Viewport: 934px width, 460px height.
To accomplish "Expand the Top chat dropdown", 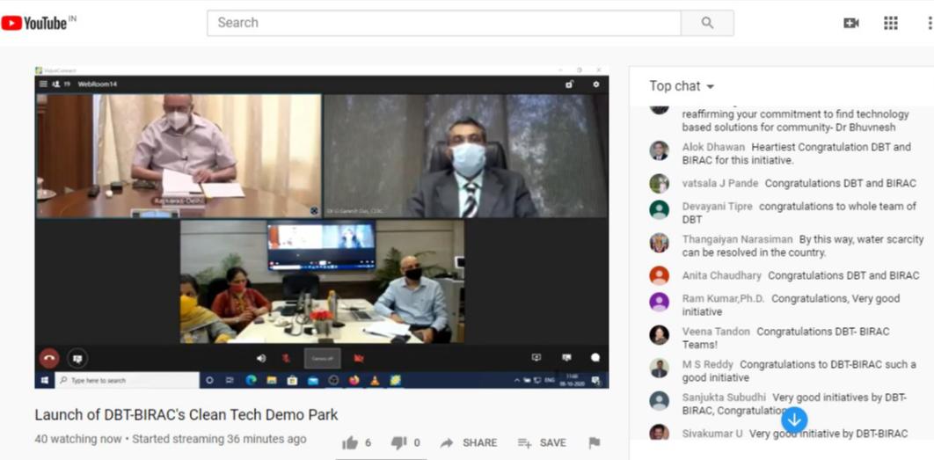I will [682, 86].
